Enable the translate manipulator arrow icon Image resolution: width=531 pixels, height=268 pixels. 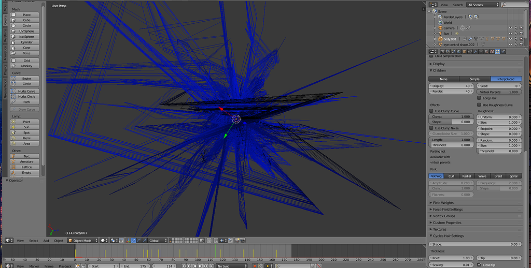(x=134, y=240)
